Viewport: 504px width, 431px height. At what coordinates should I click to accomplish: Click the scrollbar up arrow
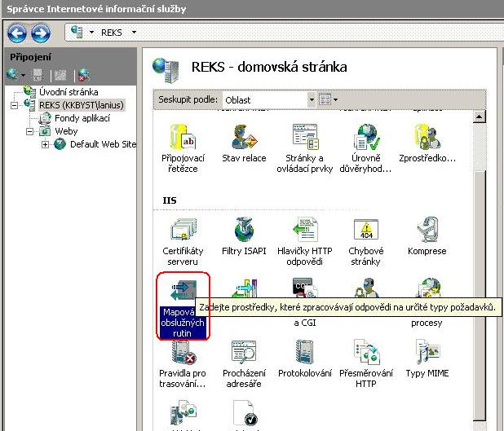[479, 117]
